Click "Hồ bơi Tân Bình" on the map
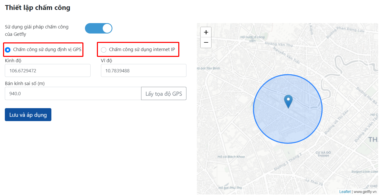Viewport: 382px width, 196px height. coord(209,68)
